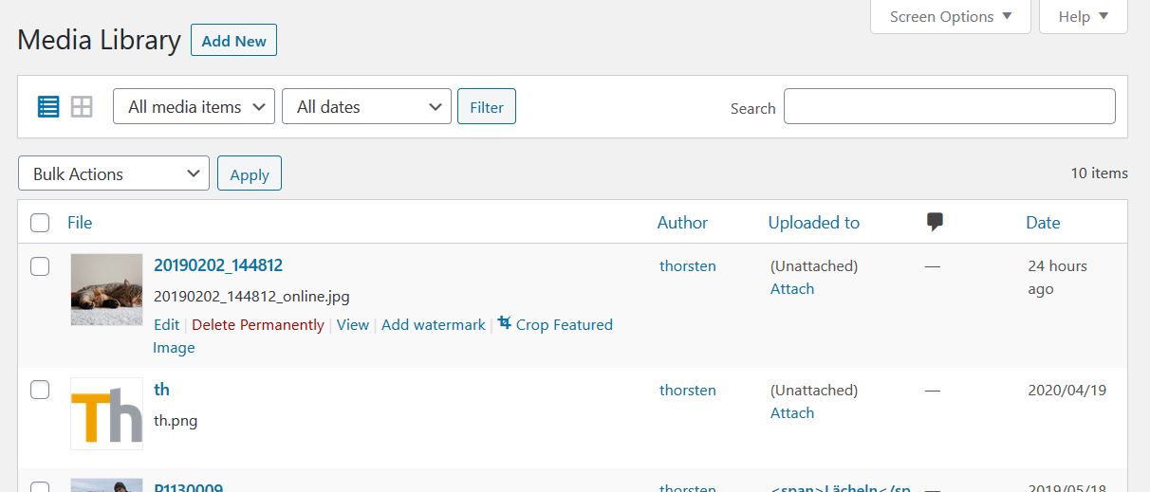Image resolution: width=1150 pixels, height=492 pixels.
Task: Open the All media items dropdown
Action: [x=195, y=107]
